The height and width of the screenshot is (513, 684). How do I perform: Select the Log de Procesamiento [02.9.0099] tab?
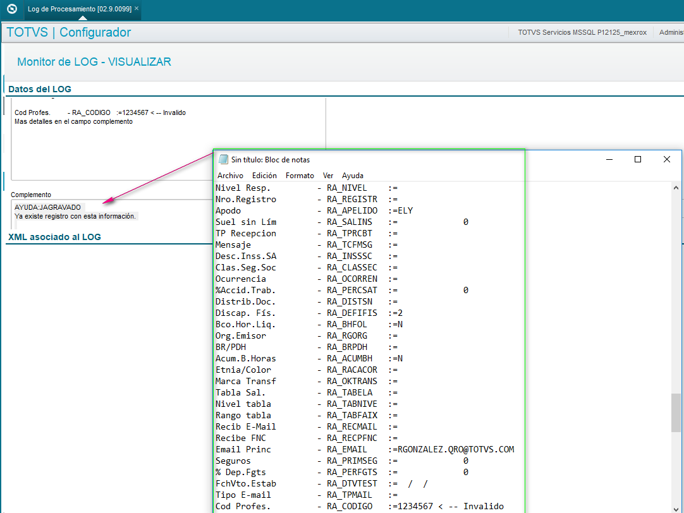pos(80,9)
